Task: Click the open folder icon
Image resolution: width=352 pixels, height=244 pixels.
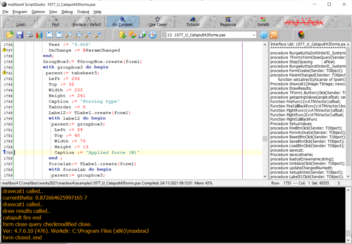Action: point(10,35)
